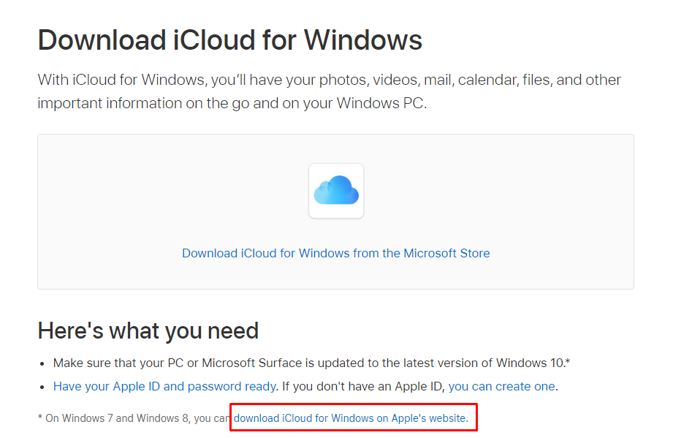The height and width of the screenshot is (438, 692).
Task: Click the asterisk starting the footnote
Action: coord(40,418)
